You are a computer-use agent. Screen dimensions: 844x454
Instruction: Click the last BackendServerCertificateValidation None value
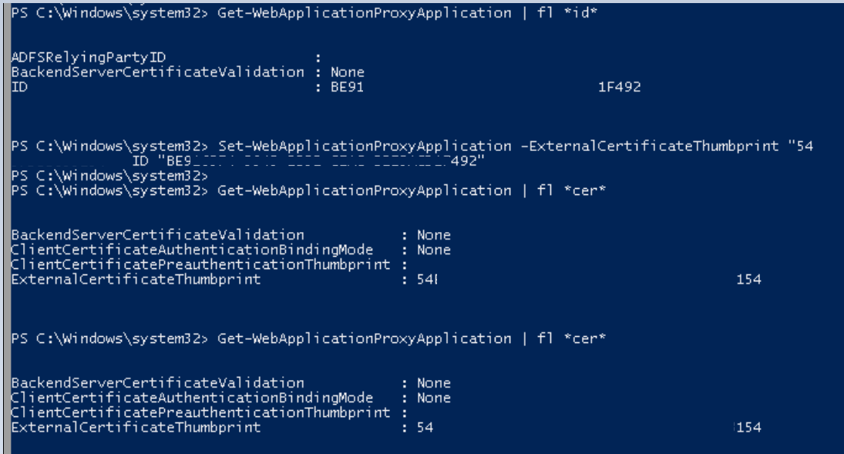[434, 383]
